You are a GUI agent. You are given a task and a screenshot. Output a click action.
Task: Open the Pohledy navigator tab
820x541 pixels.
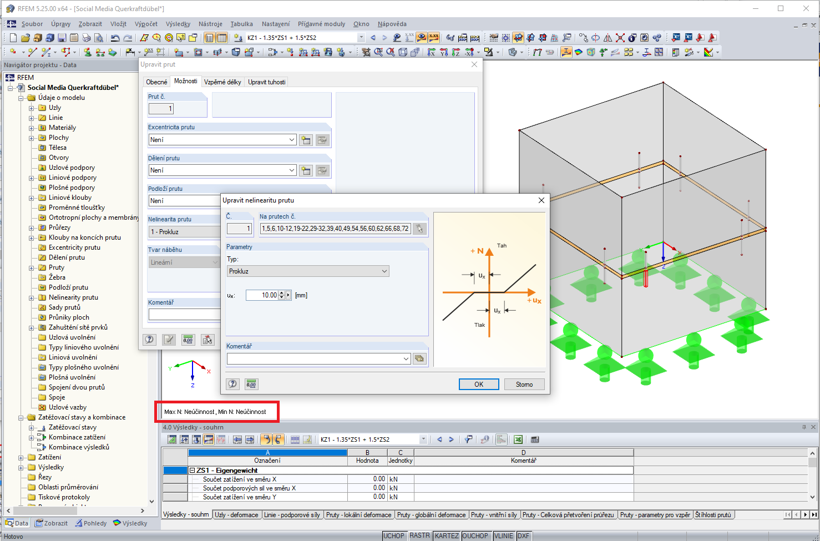pyautogui.click(x=91, y=523)
